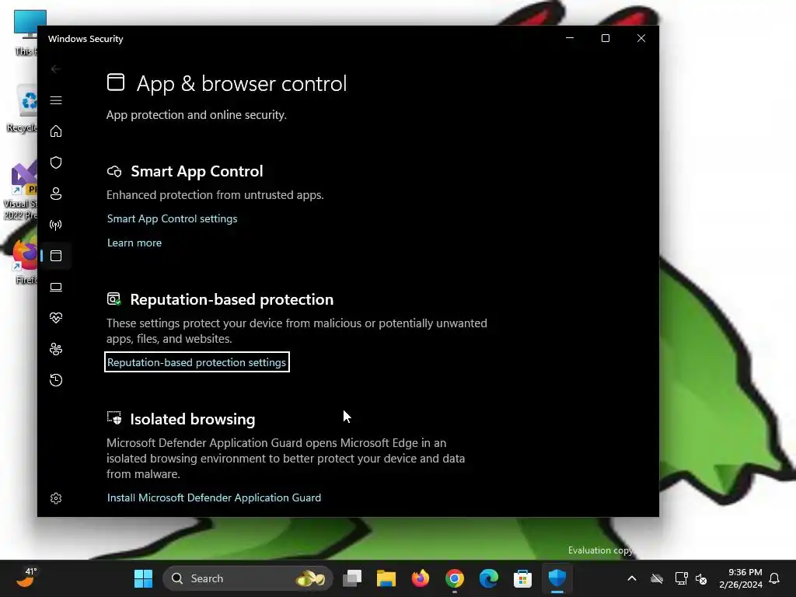Click the Smart App Control heading icon

point(114,172)
